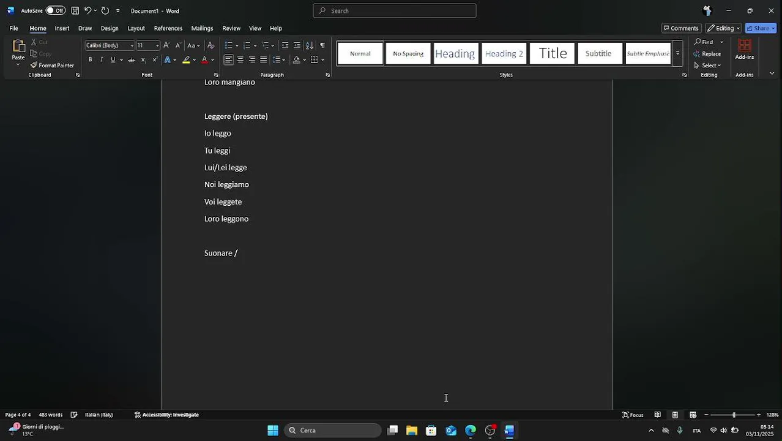
Task: Decrease font size
Action: (178, 45)
